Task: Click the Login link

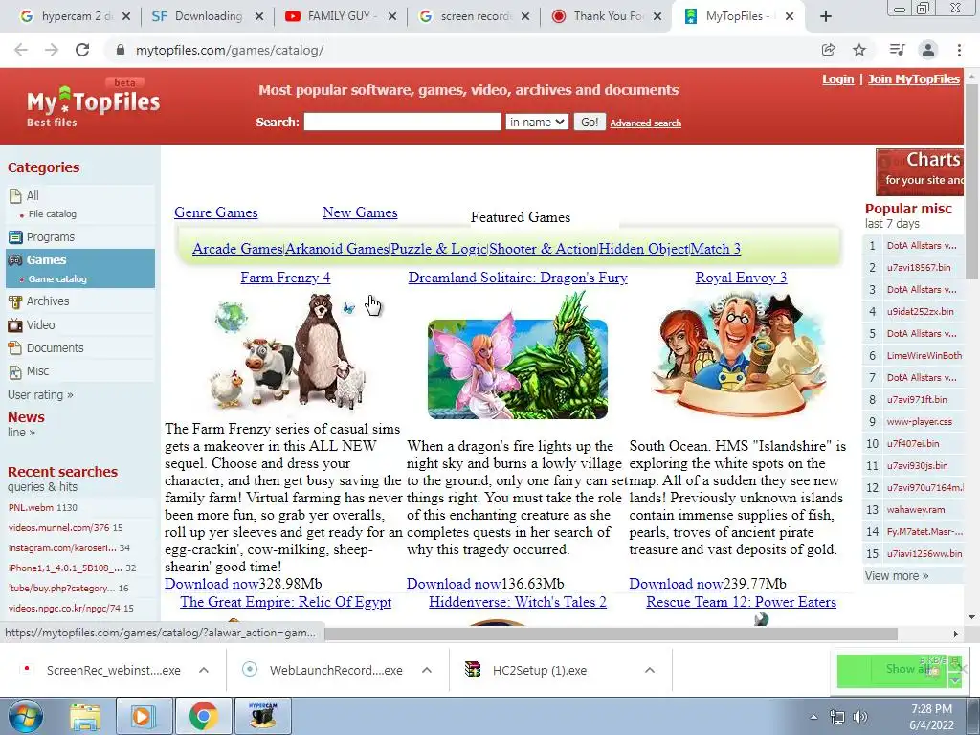Action: click(838, 78)
